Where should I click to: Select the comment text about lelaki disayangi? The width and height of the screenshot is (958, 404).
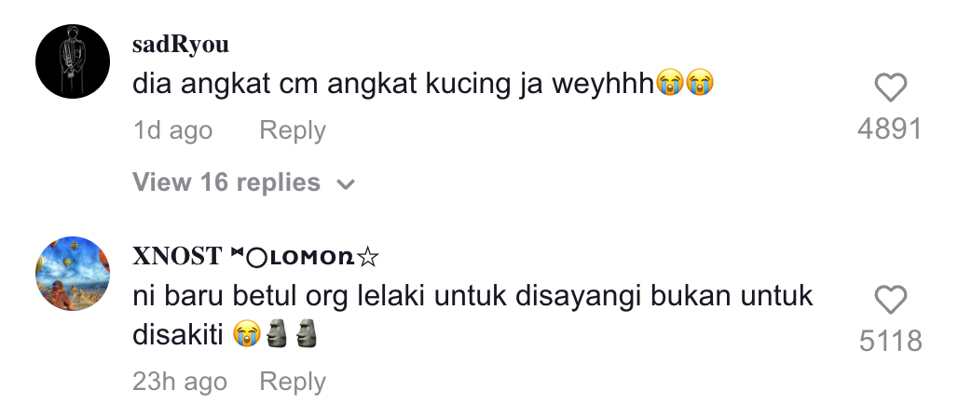pyautogui.click(x=472, y=316)
